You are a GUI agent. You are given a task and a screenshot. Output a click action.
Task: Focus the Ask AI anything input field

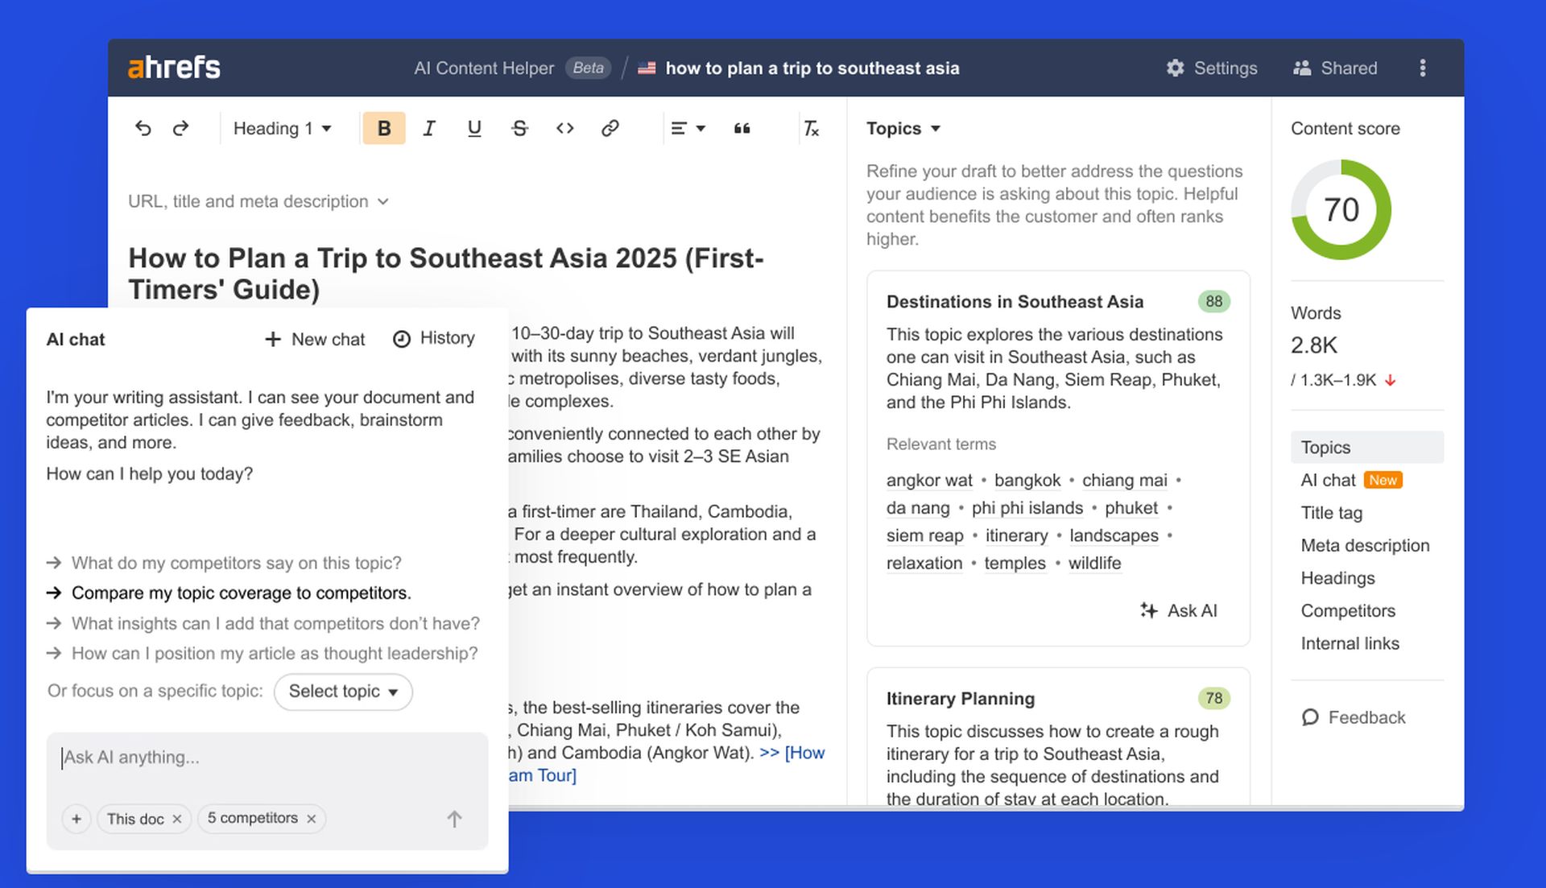point(267,758)
